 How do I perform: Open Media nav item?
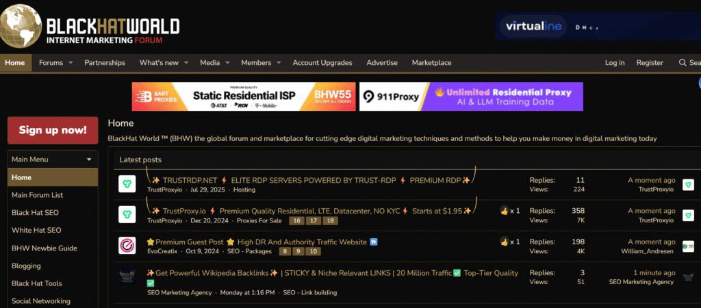(209, 62)
